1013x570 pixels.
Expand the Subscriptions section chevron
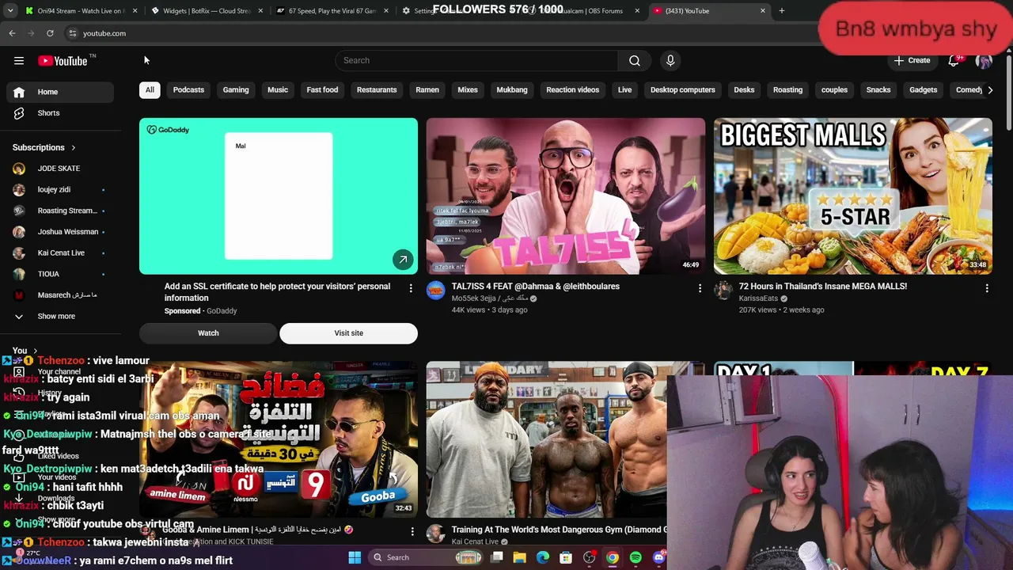(74, 148)
